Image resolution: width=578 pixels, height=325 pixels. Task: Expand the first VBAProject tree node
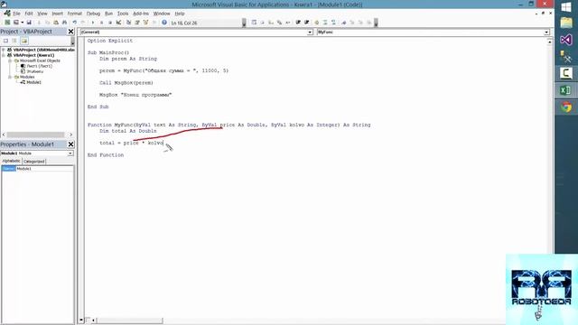[x=4, y=50]
